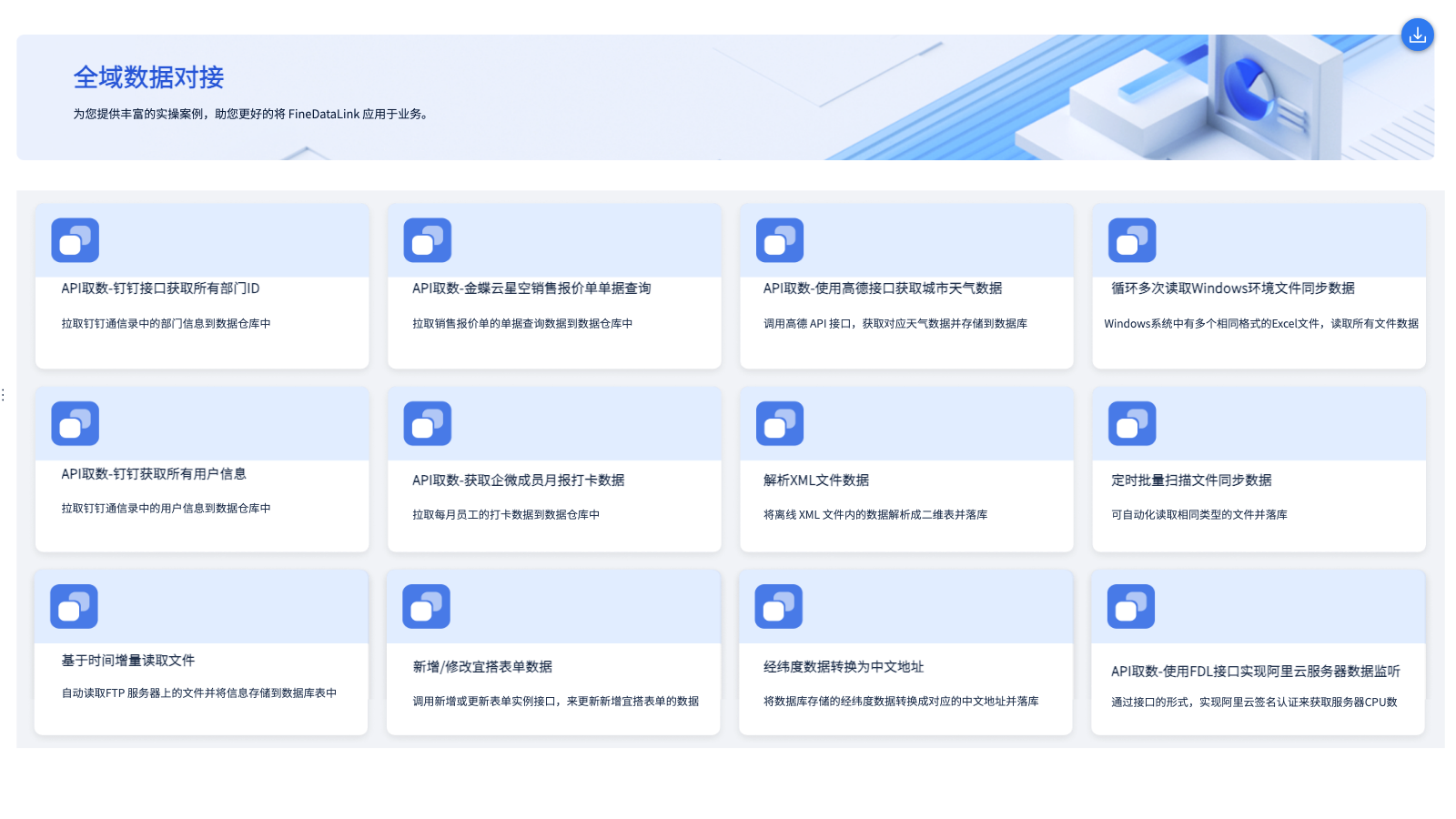Image resolution: width=1456 pixels, height=819 pixels.
Task: Click icon on 新增/修改宜搭表单数据 card
Action: coord(426,606)
